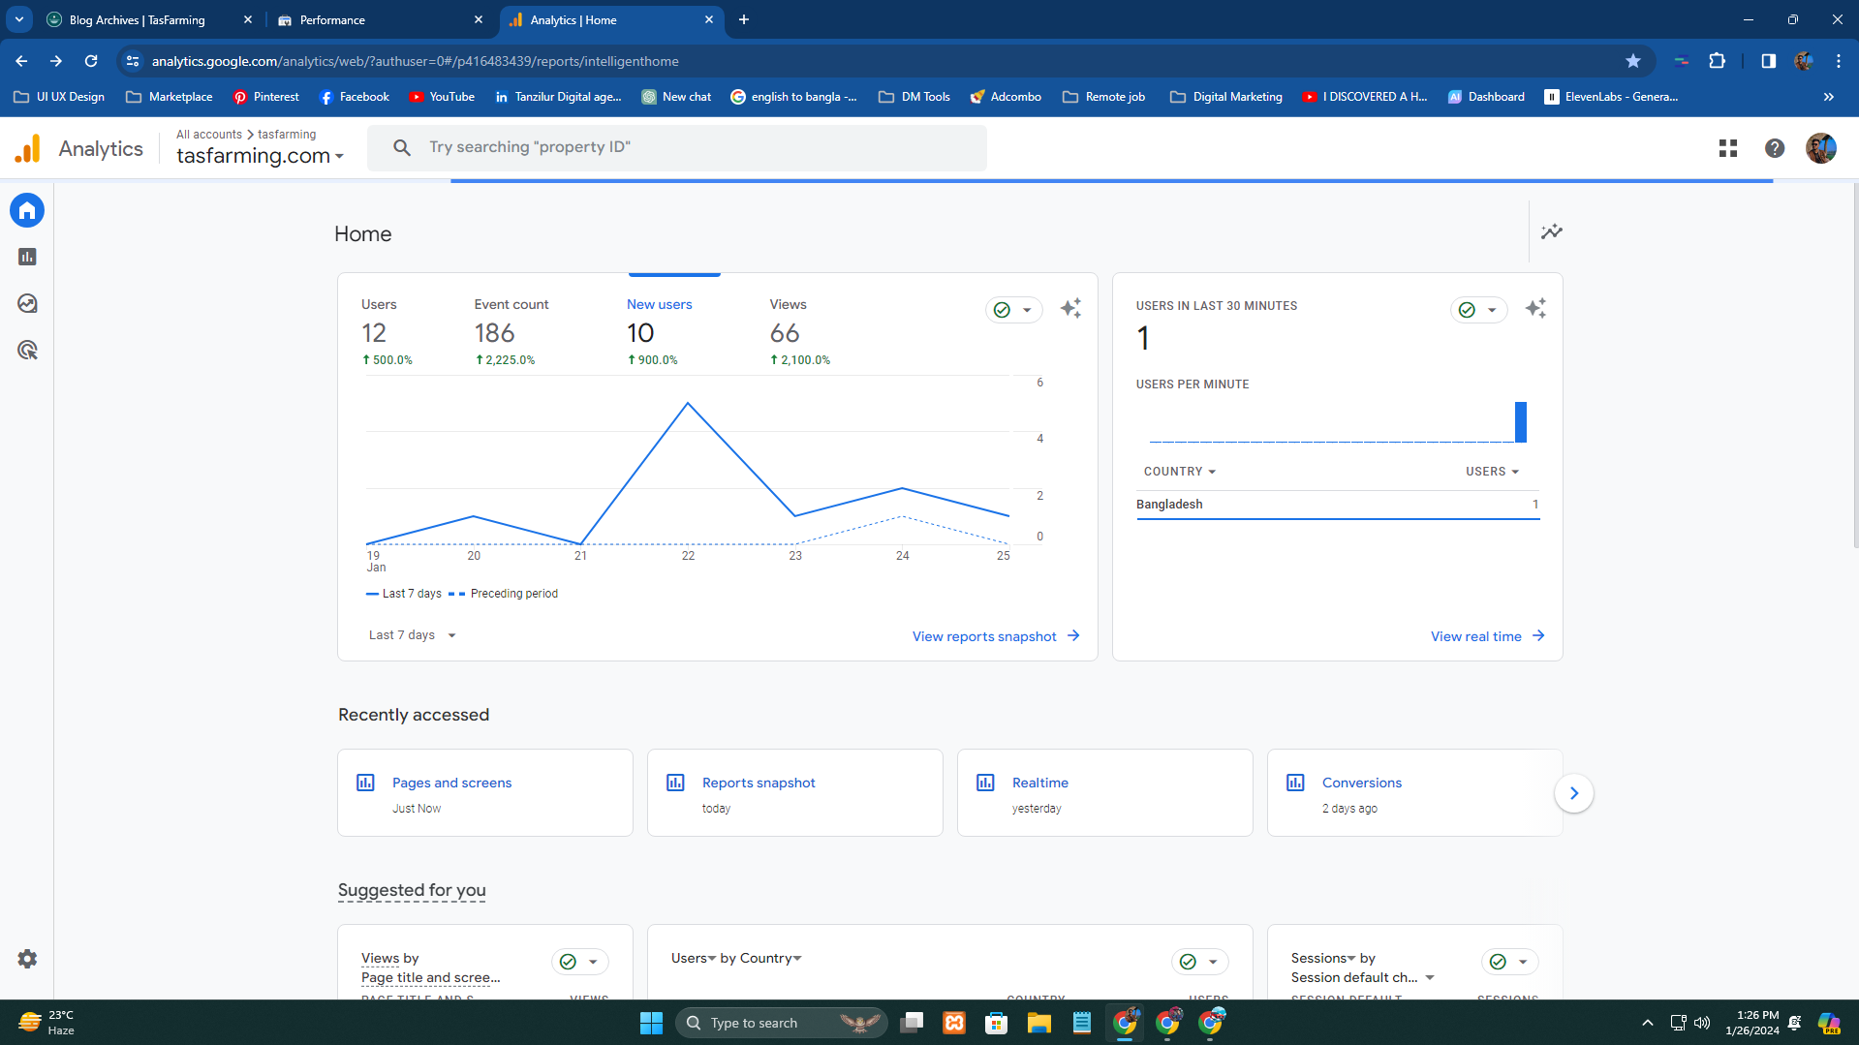Switch to the Blog Archives browser tab
1859x1045 pixels.
[x=138, y=19]
